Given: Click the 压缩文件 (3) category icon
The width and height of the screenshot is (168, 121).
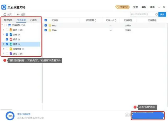Looking at the screenshot, I should tap(11, 49).
